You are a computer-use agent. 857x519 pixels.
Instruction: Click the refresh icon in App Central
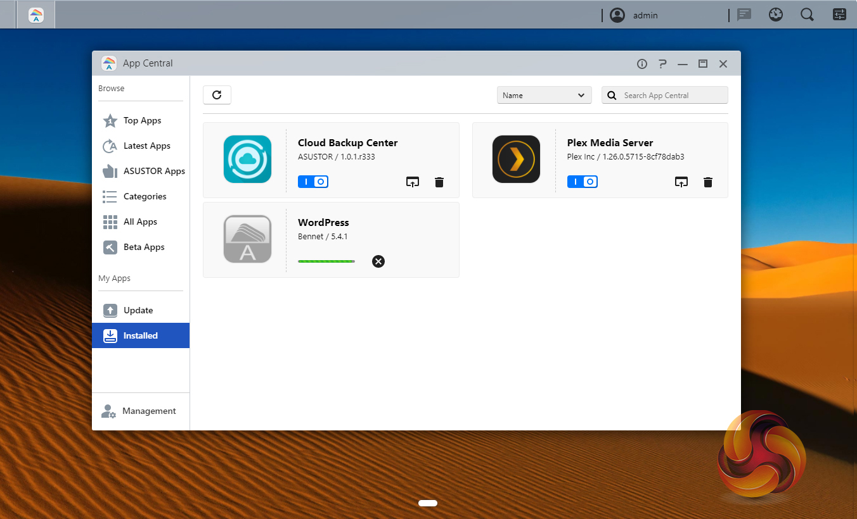[x=217, y=95]
